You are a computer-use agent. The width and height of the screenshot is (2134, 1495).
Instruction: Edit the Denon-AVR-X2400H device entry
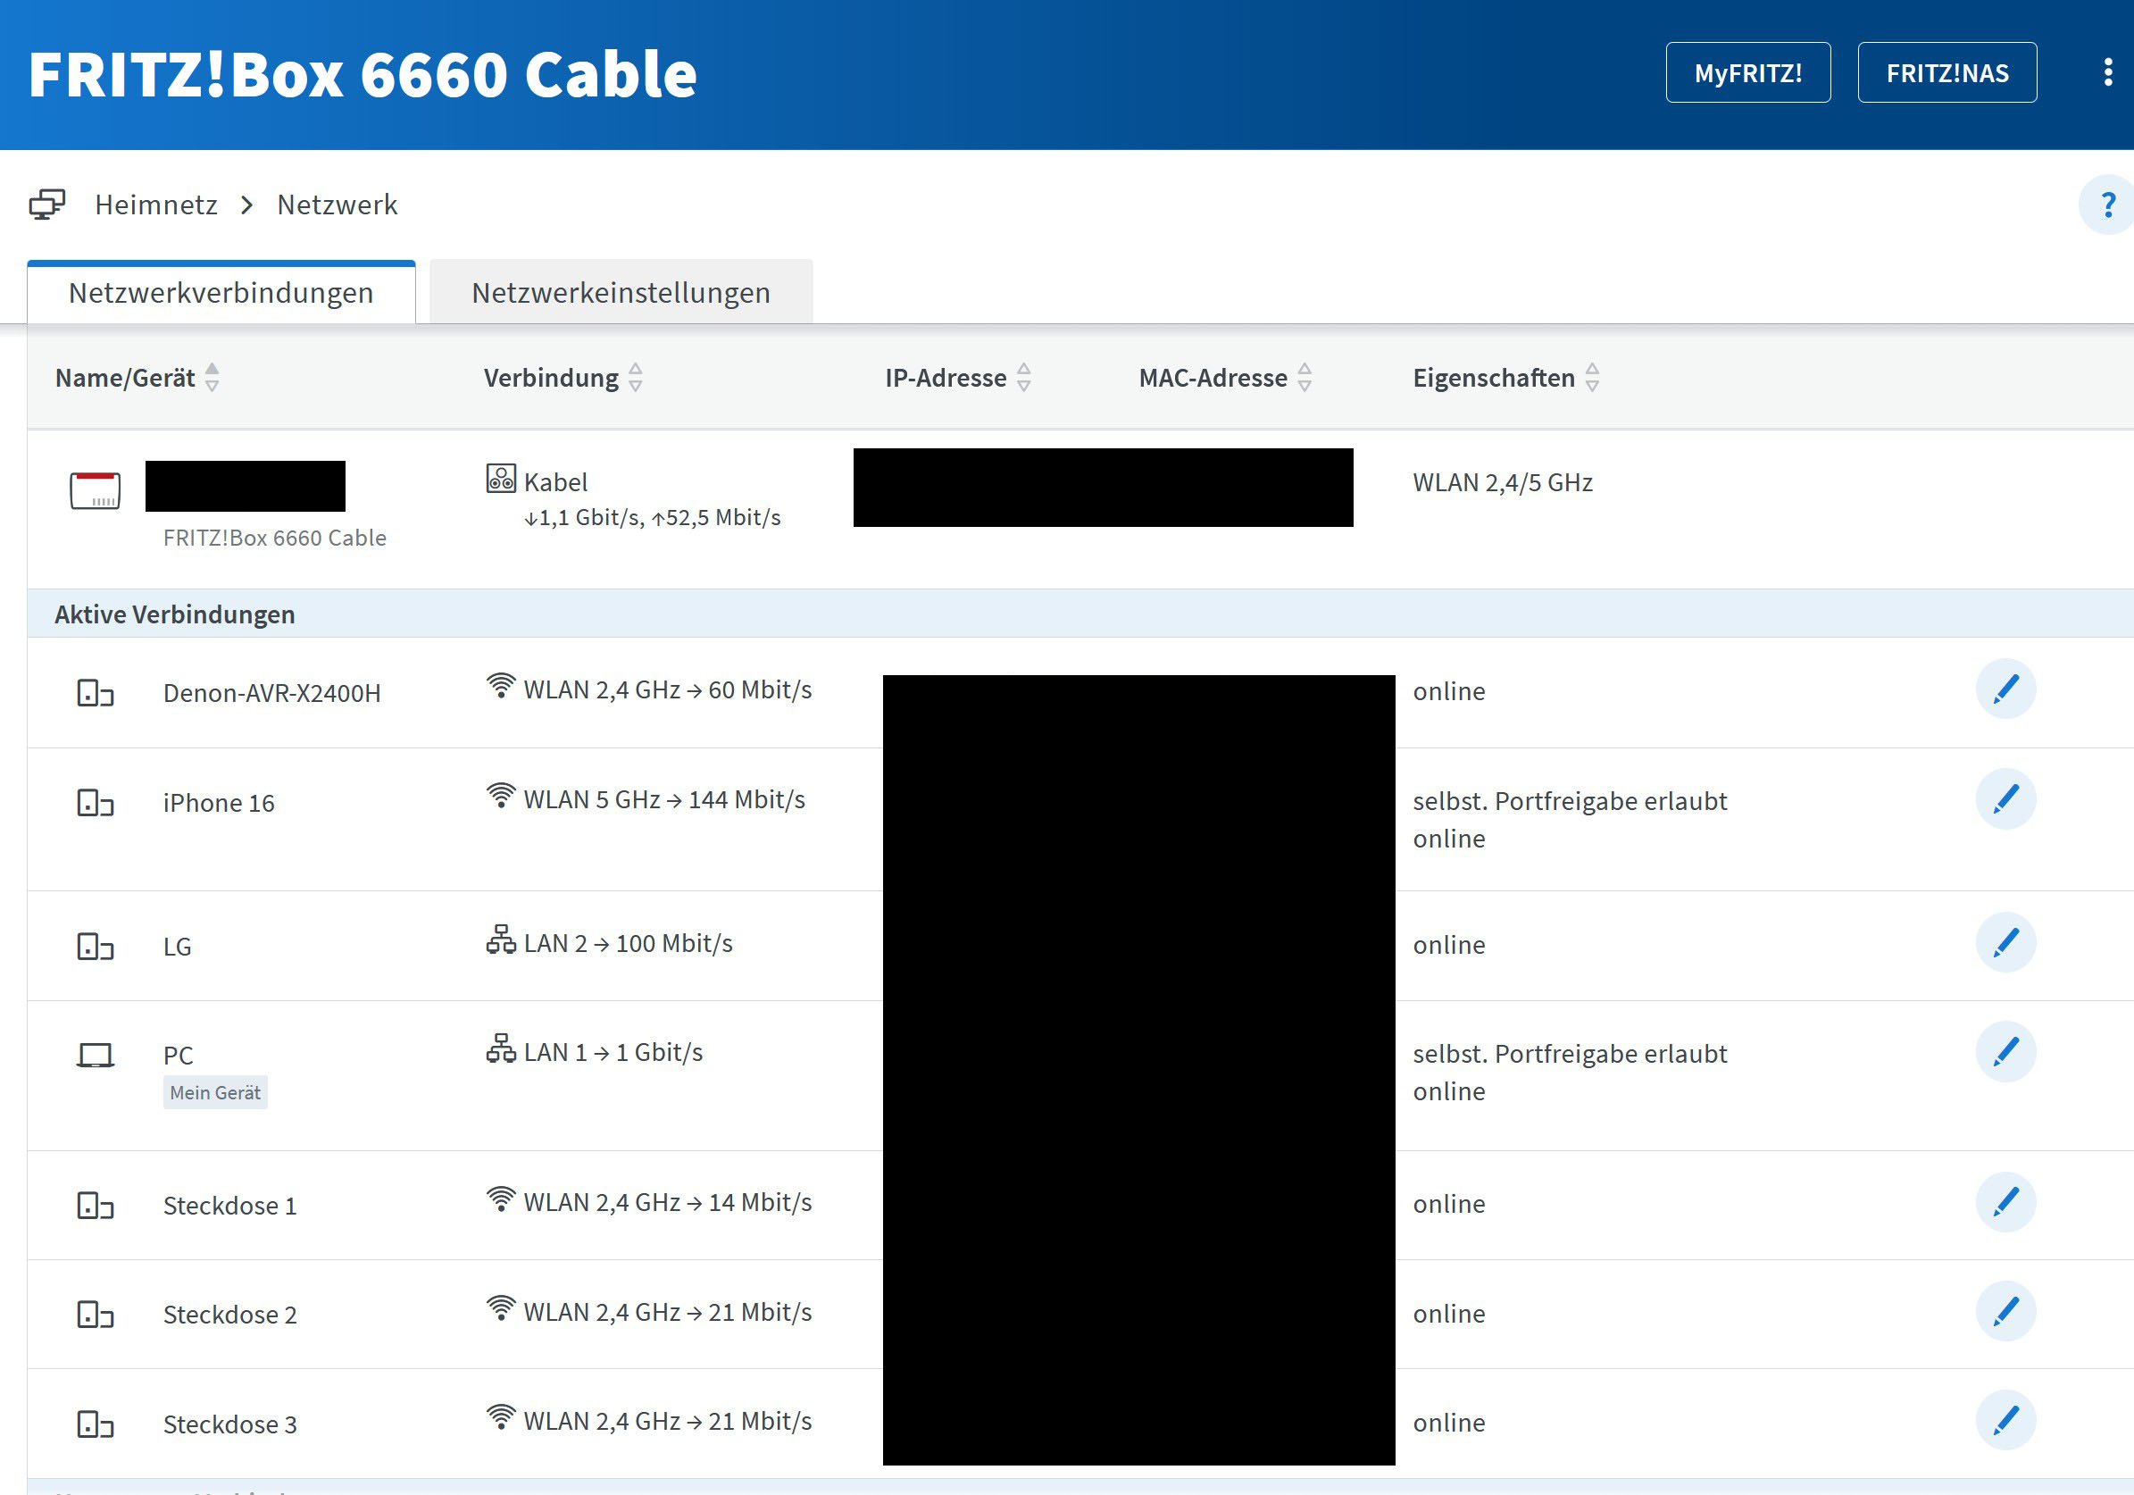(x=2005, y=689)
